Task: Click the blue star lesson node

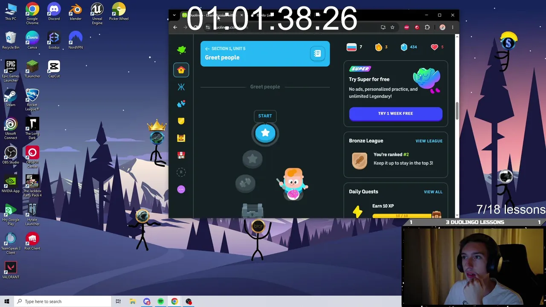Action: (265, 133)
